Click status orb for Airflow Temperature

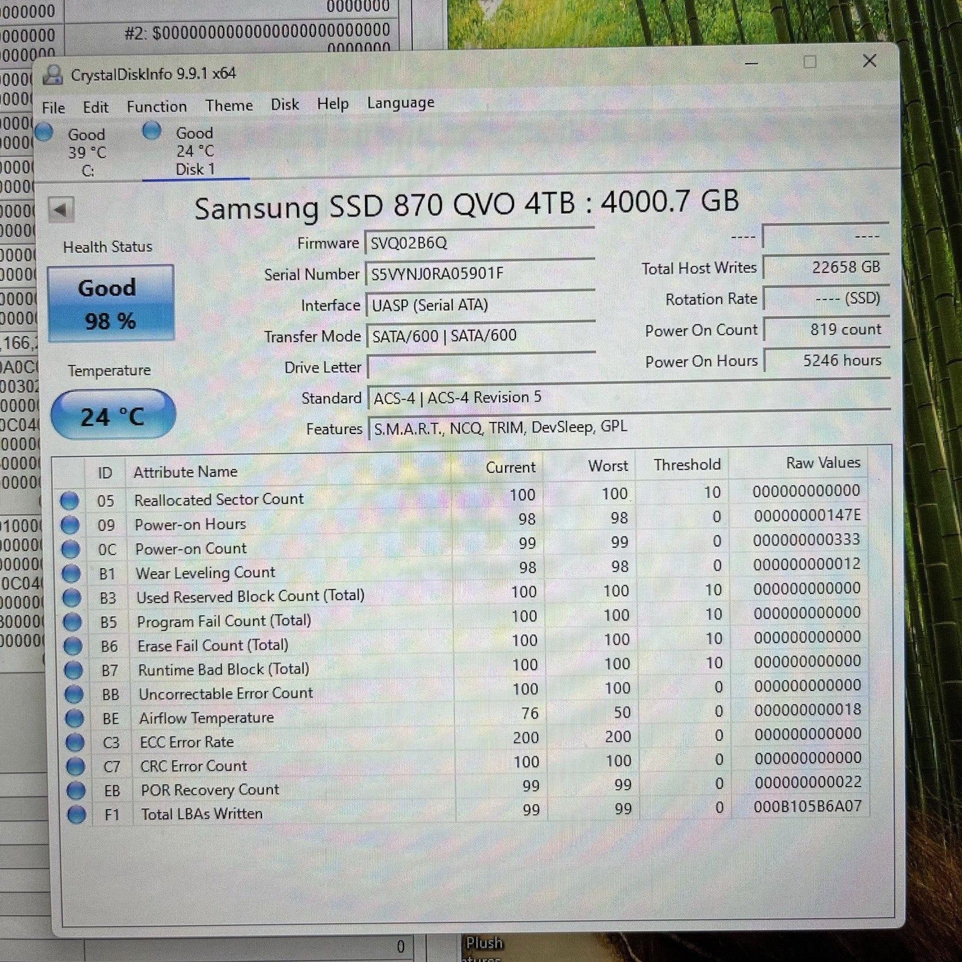(75, 718)
